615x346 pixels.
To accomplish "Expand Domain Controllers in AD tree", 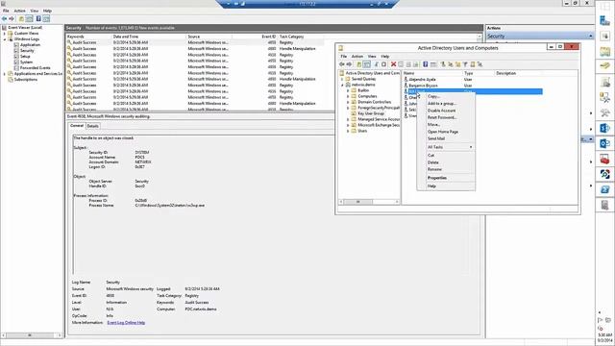I will coord(348,102).
